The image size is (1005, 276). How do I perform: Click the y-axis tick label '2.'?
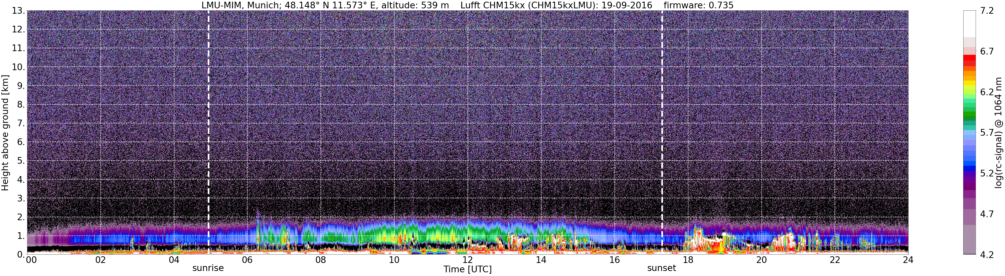(21, 217)
